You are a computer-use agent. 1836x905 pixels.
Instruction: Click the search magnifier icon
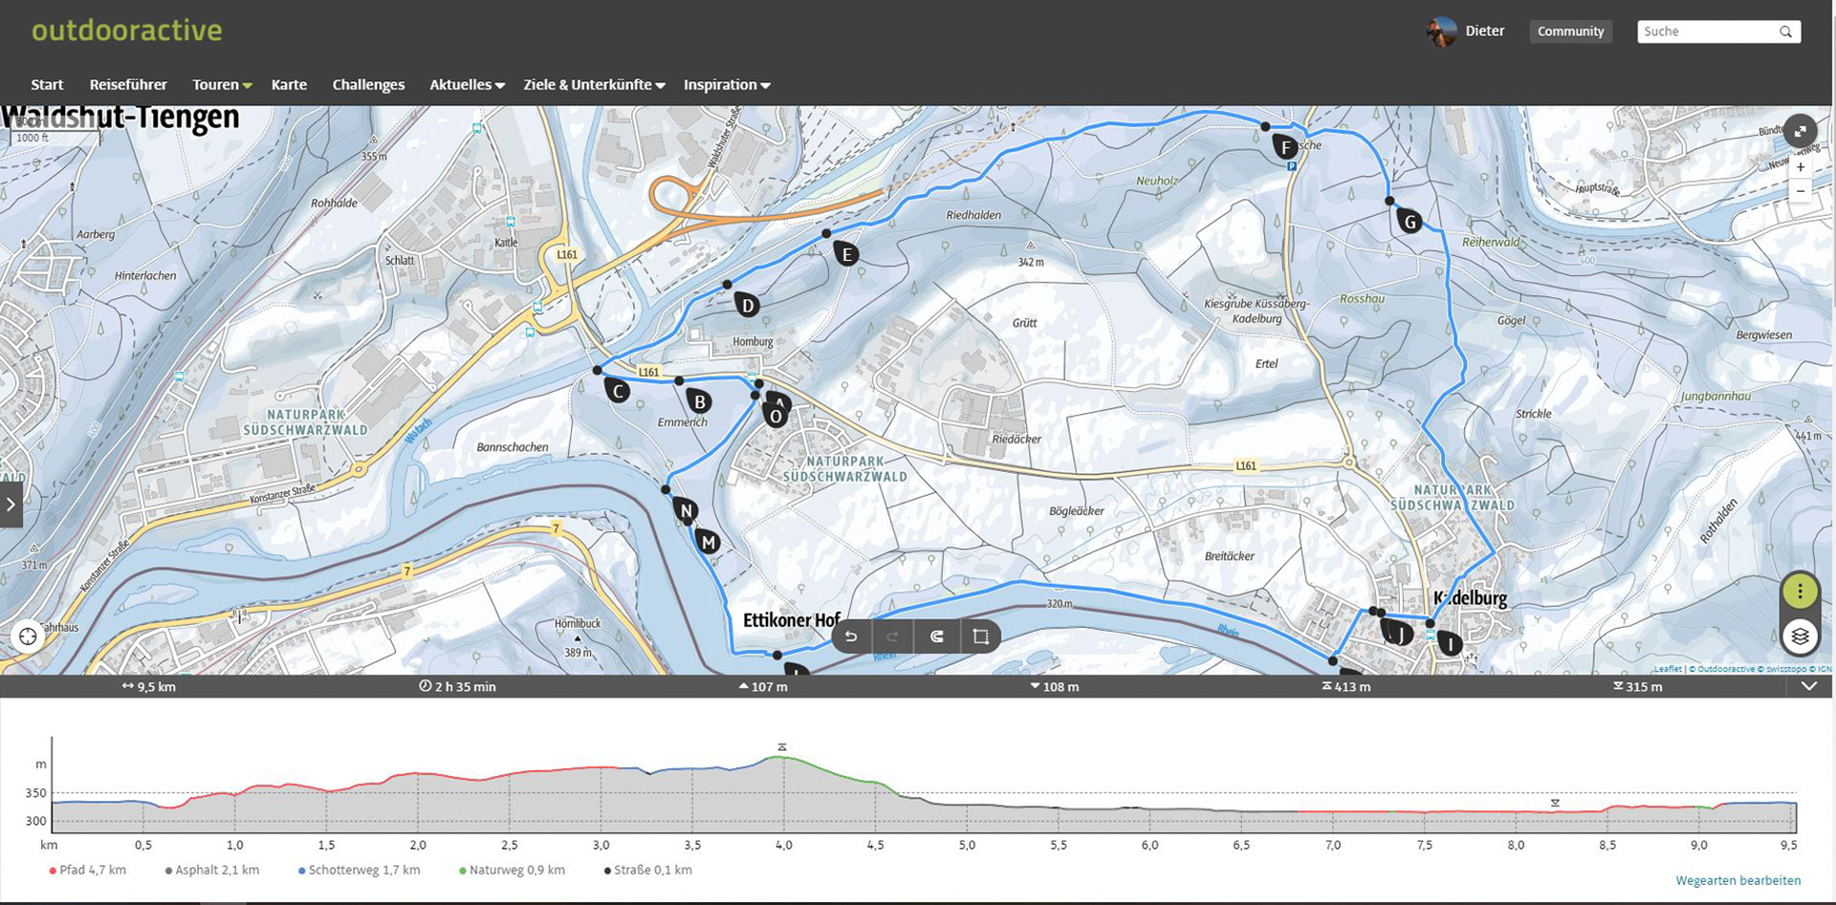pos(1785,32)
